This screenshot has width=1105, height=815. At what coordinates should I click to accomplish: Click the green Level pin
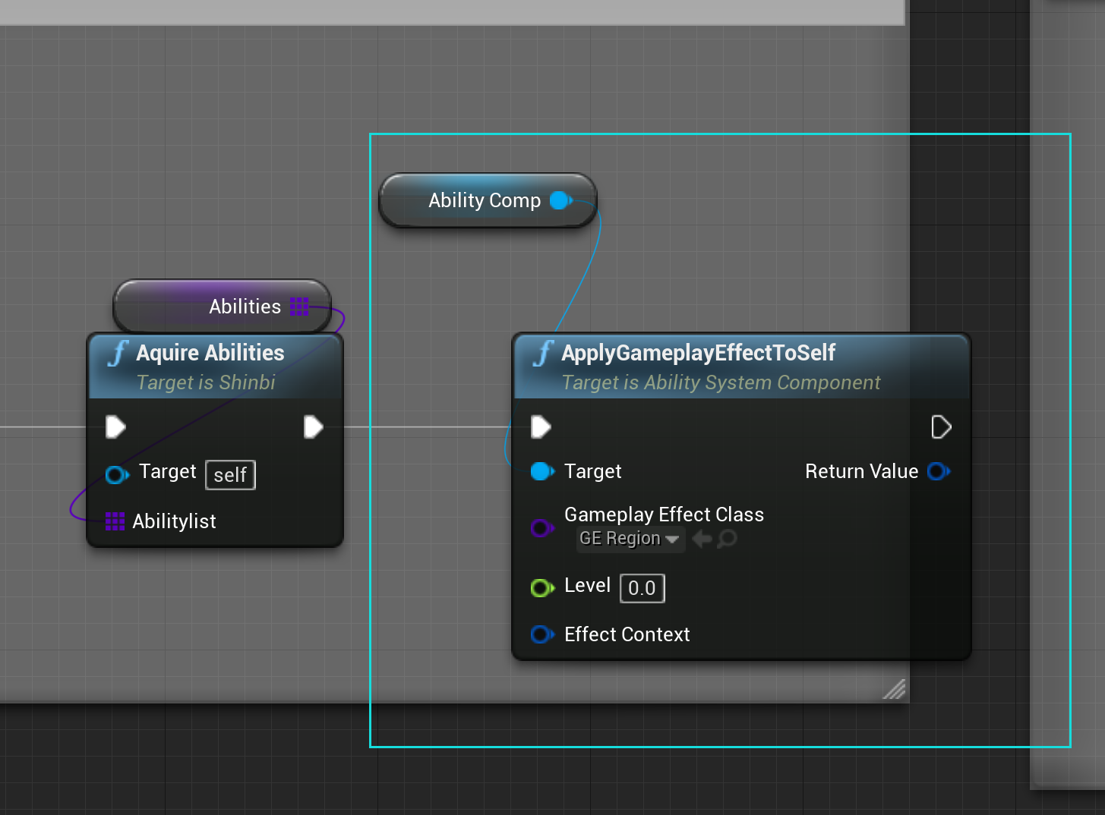(x=541, y=587)
